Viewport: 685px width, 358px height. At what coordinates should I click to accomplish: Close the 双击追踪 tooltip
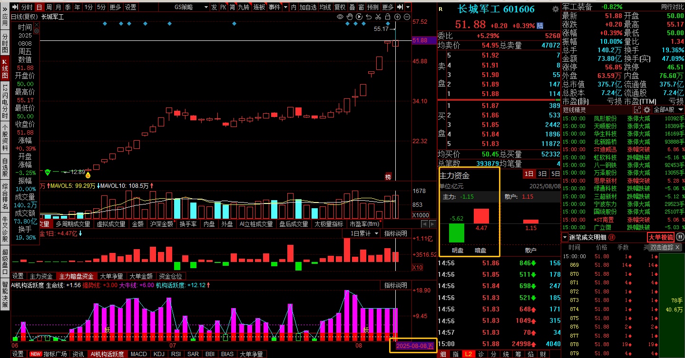pyautogui.click(x=678, y=247)
